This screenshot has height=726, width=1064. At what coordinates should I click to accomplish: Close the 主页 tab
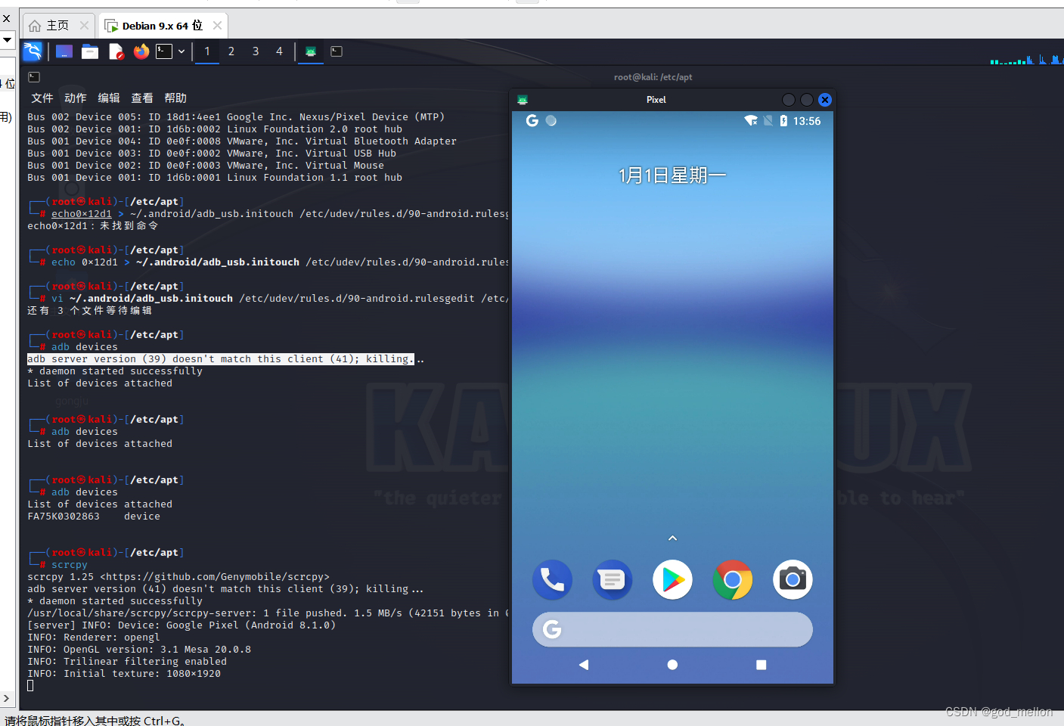[x=84, y=26]
